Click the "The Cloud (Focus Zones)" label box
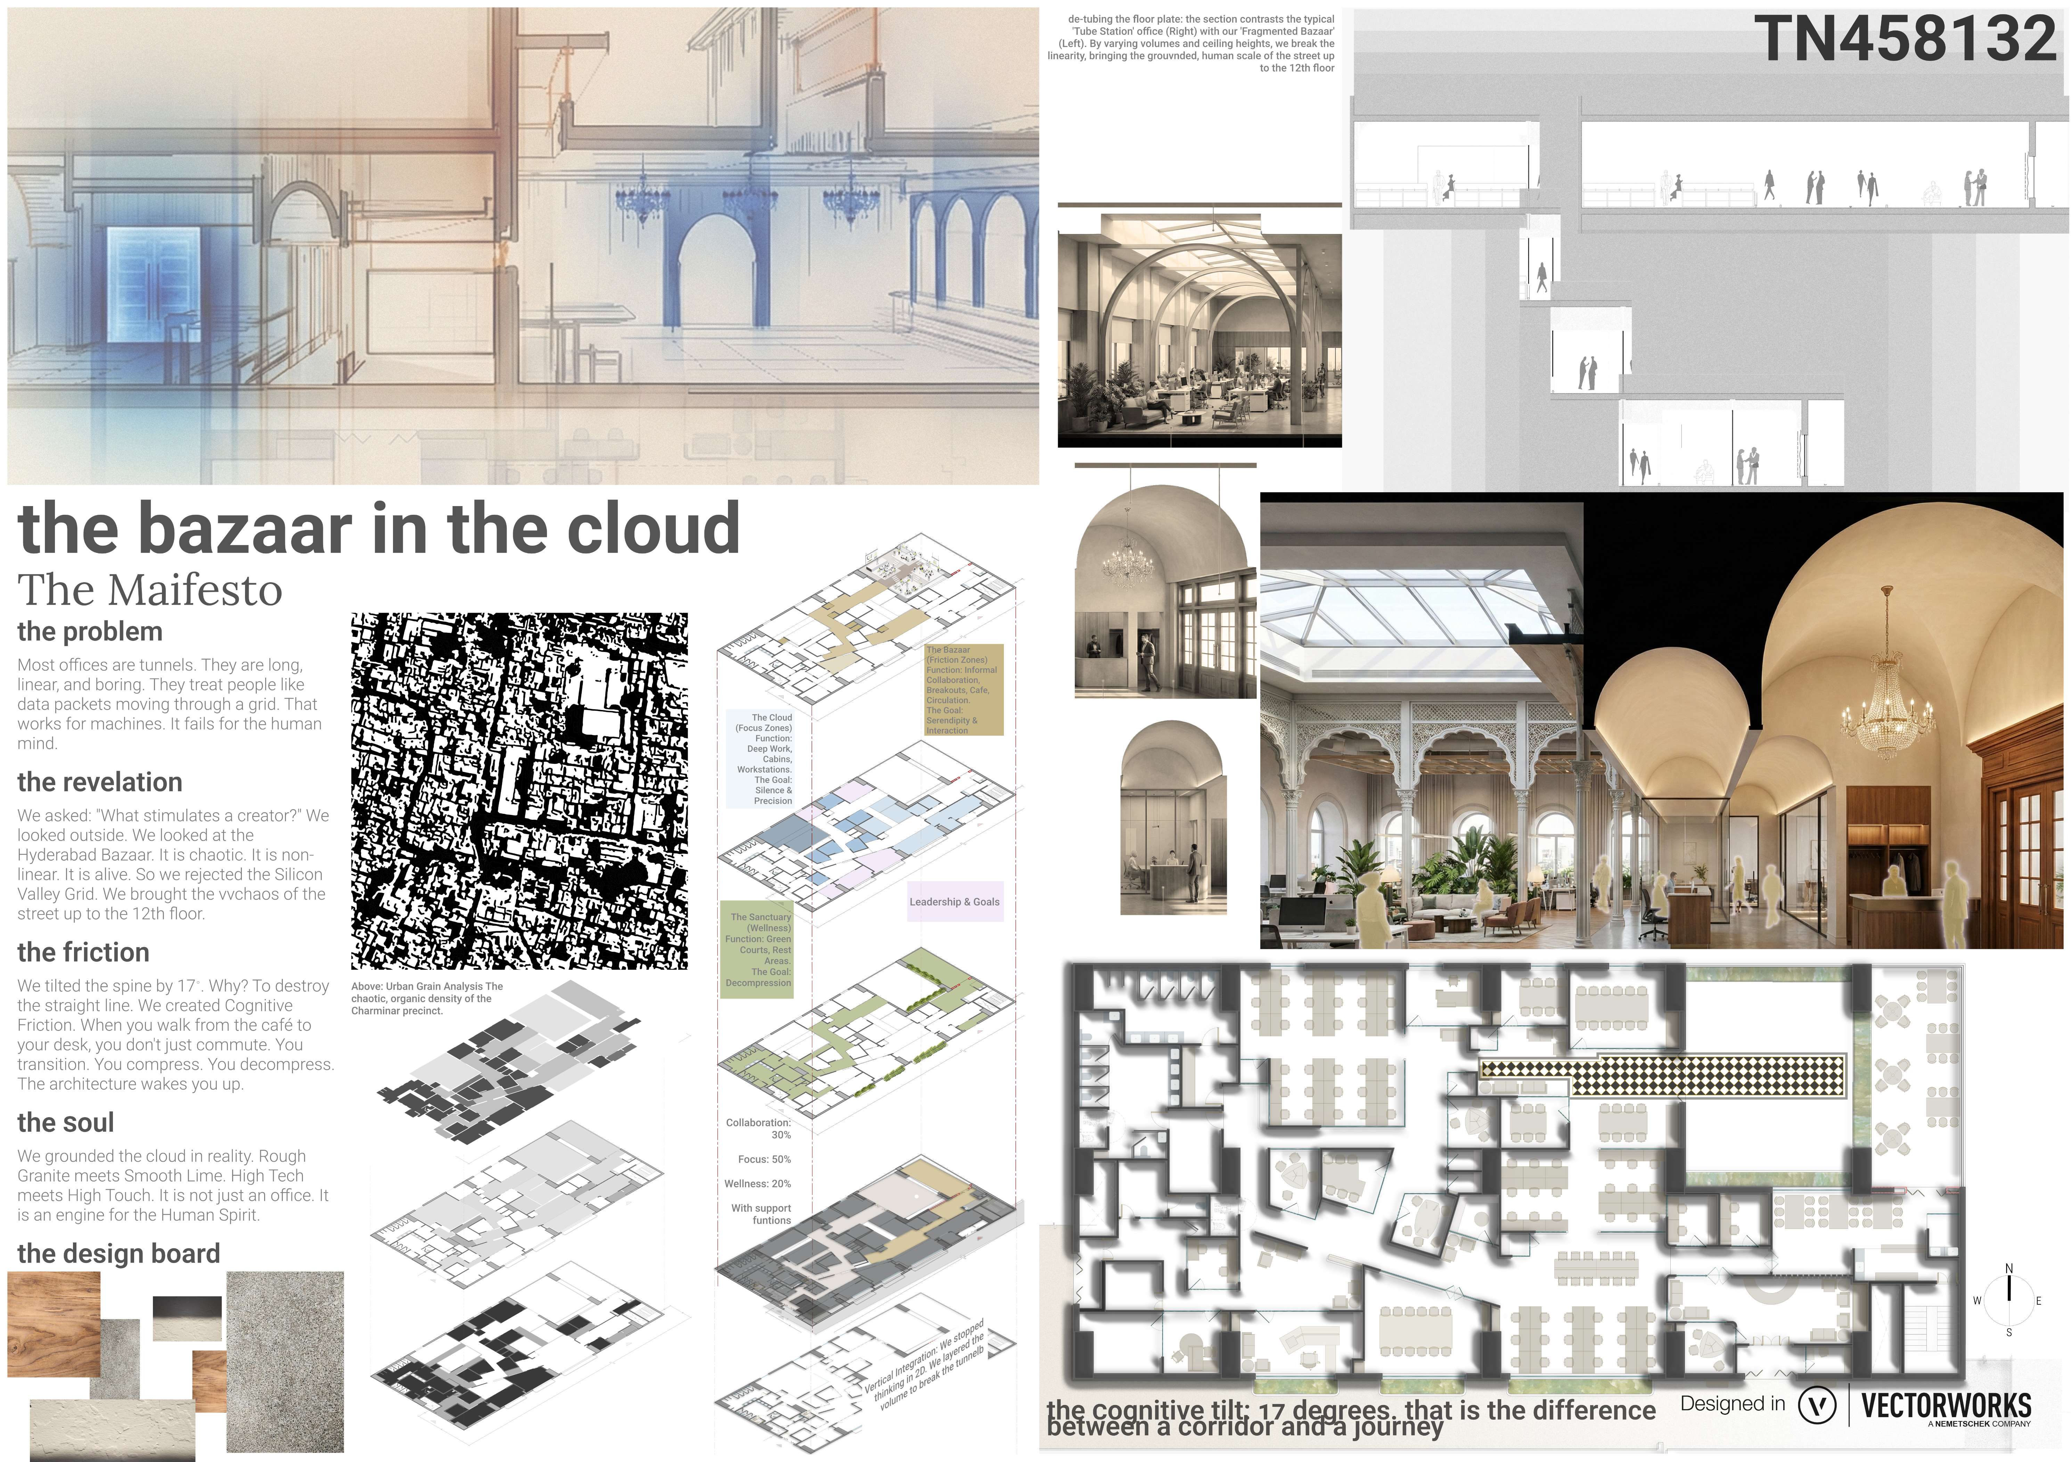The width and height of the screenshot is (2071, 1462). coord(760,759)
